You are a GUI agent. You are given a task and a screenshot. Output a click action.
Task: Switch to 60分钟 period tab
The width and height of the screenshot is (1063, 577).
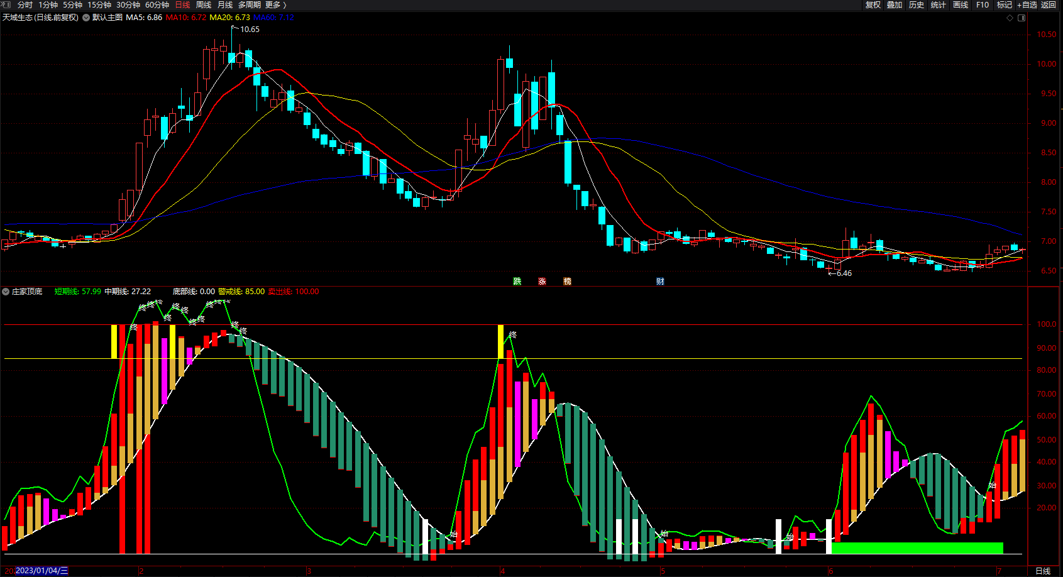tap(157, 5)
